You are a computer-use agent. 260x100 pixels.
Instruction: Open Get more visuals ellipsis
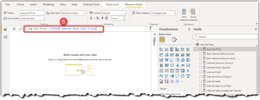click(x=183, y=81)
